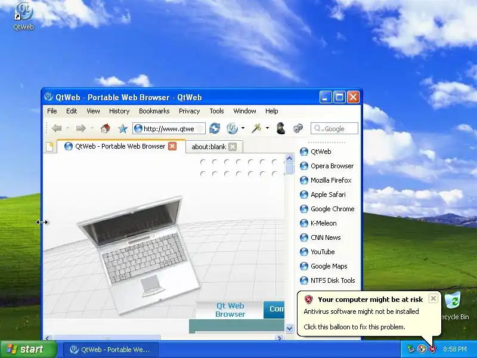The image size is (477, 358).
Task: Open the File menu
Action: pos(52,111)
